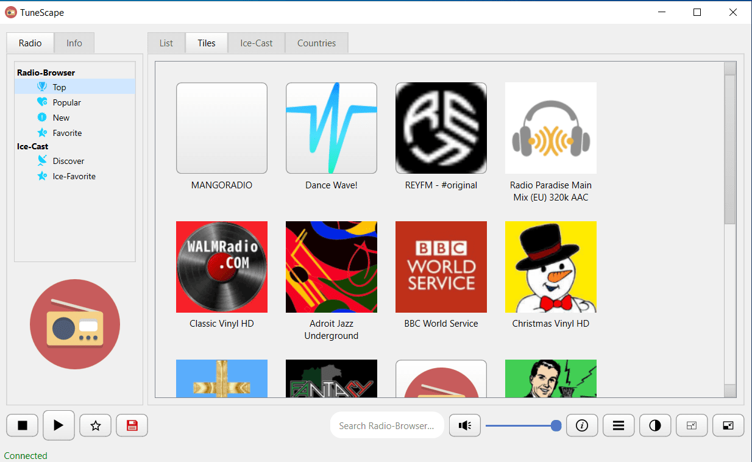Select Top in Radio-Browser tree
752x462 pixels.
[75, 87]
